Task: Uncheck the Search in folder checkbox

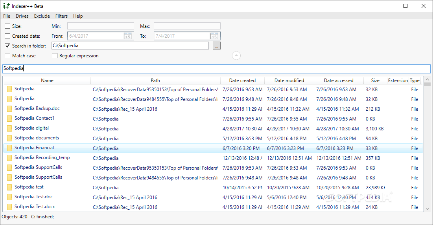Action: pyautogui.click(x=7, y=46)
